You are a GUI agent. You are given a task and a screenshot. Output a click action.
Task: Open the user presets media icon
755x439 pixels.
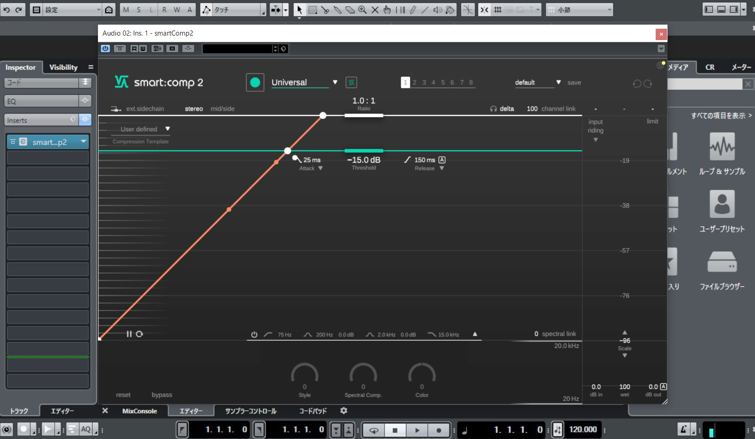pyautogui.click(x=722, y=204)
